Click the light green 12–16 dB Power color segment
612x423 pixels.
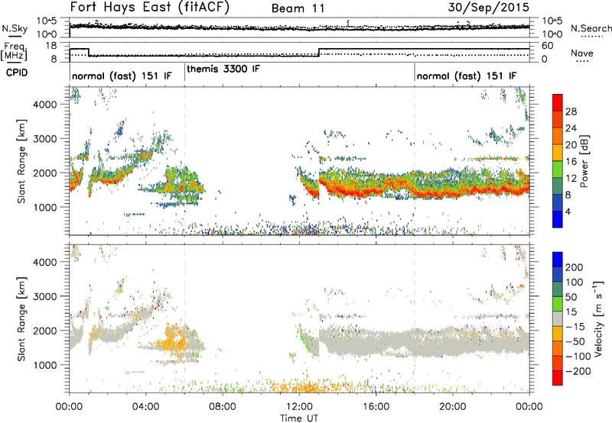pyautogui.click(x=558, y=169)
